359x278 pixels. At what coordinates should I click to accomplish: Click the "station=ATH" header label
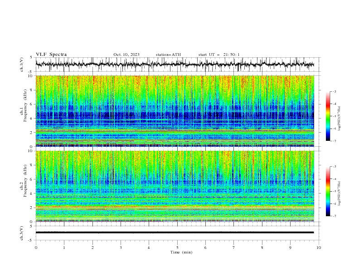168,55
